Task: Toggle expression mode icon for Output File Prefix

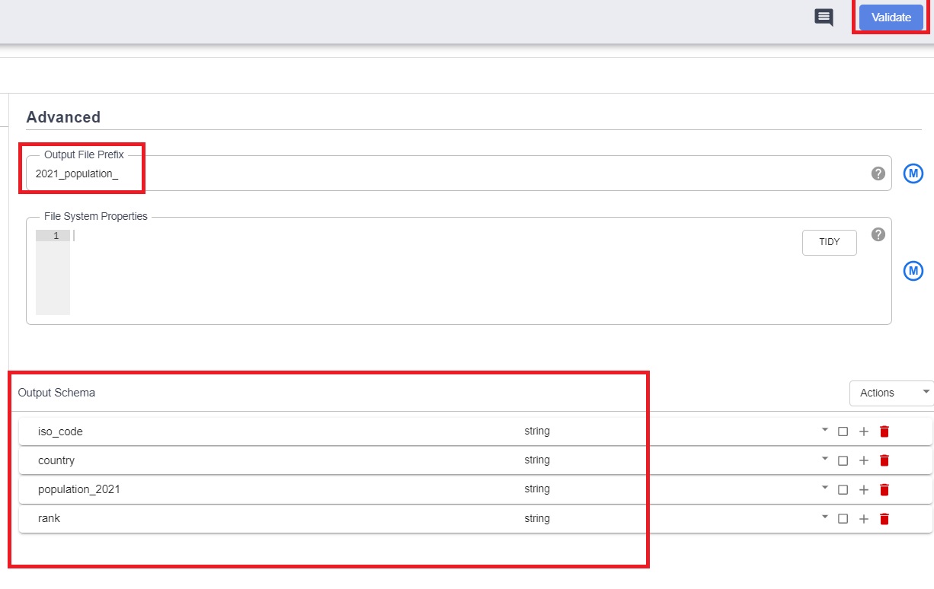Action: click(x=913, y=173)
